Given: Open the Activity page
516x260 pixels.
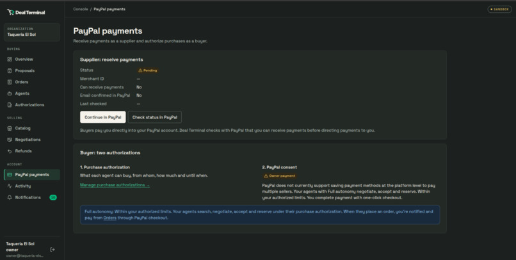Looking at the screenshot, I should click(32, 186).
